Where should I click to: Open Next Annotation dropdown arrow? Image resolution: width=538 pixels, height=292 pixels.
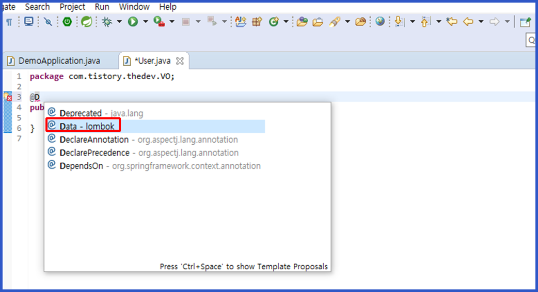pyautogui.click(x=413, y=22)
